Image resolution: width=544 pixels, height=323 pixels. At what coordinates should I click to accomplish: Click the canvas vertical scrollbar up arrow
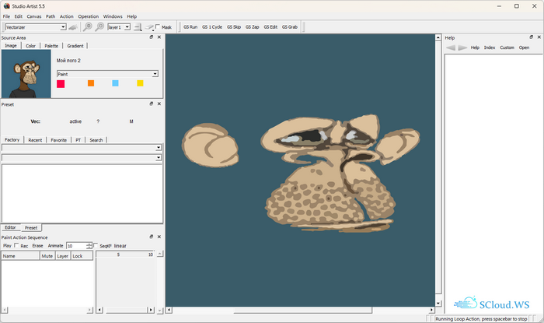click(438, 37)
